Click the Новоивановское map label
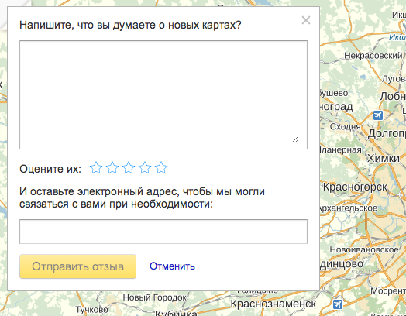 click(364, 249)
